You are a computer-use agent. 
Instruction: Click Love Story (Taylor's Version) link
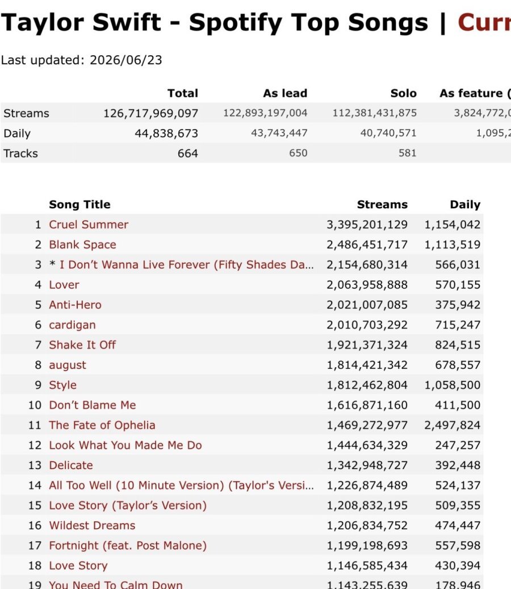point(128,505)
